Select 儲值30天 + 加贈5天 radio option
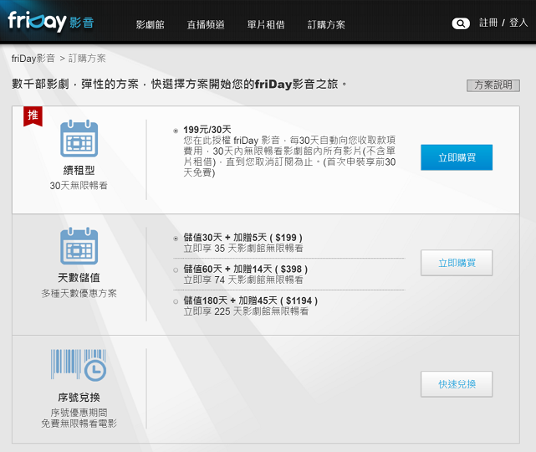This screenshot has width=536, height=452. 176,239
